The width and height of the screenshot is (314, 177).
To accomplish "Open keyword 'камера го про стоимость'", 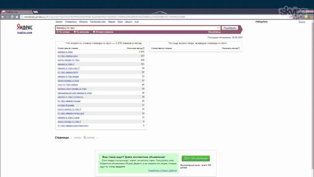I will click(70, 97).
